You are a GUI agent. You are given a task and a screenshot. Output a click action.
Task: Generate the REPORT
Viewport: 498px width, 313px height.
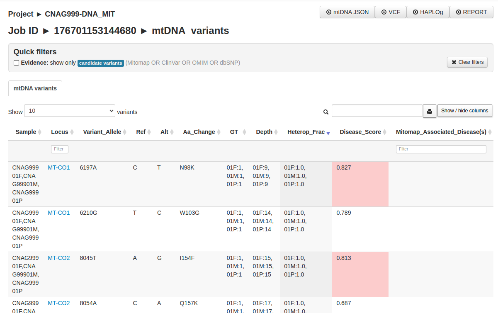click(x=471, y=12)
